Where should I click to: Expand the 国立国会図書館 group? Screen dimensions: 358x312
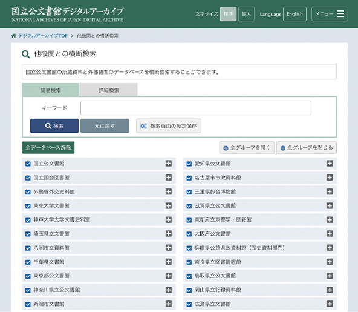[x=169, y=178]
